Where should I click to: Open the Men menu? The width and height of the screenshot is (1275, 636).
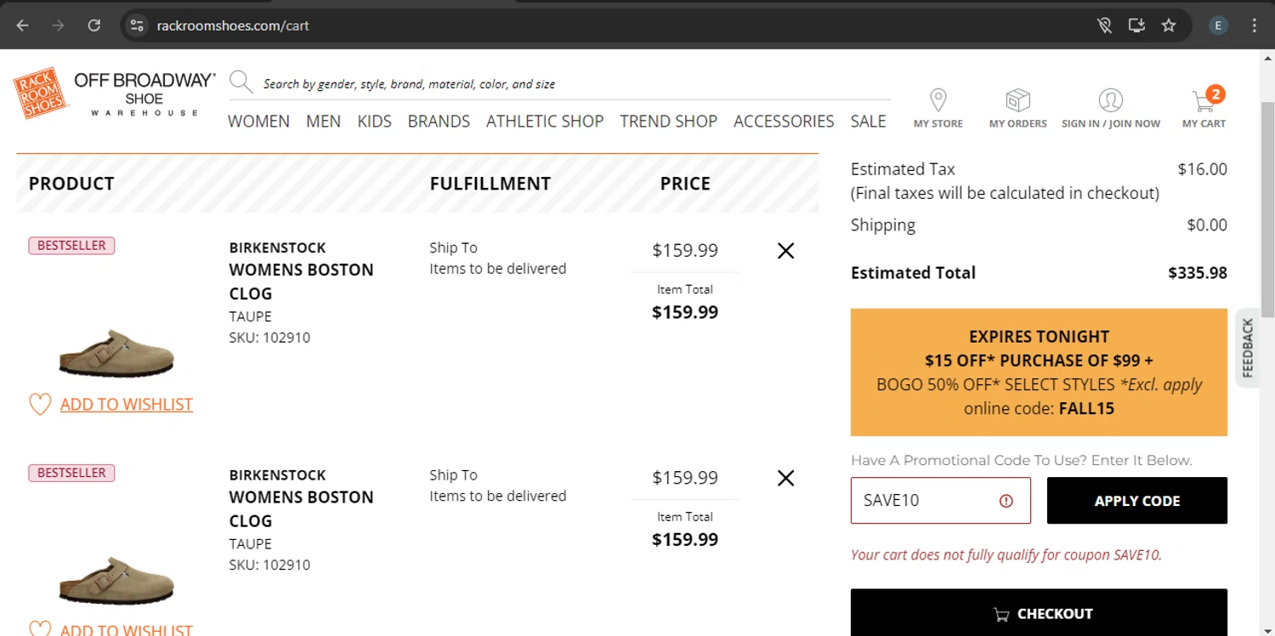pyautogui.click(x=323, y=122)
